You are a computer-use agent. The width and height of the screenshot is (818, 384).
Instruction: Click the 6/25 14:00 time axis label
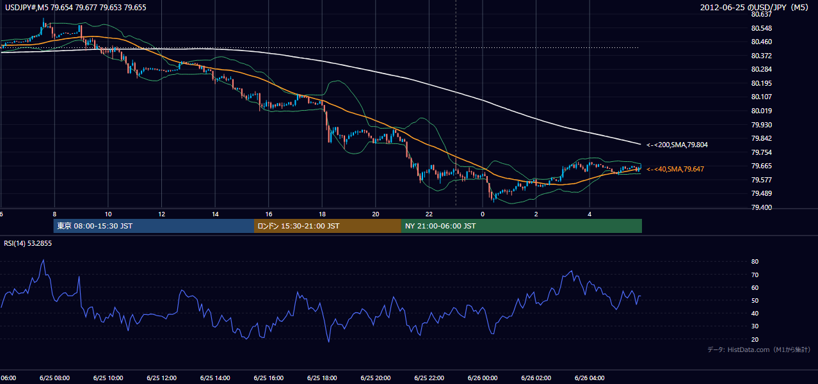click(214, 378)
